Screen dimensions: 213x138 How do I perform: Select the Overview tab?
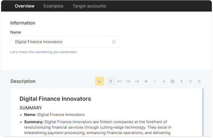tap(25, 6)
